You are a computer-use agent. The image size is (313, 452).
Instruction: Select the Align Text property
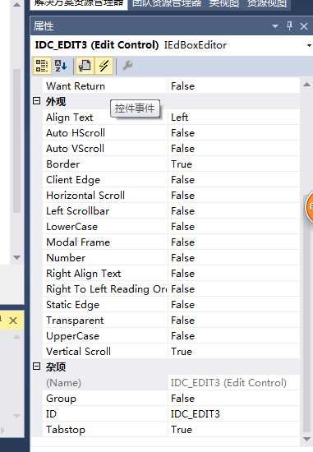tap(69, 118)
